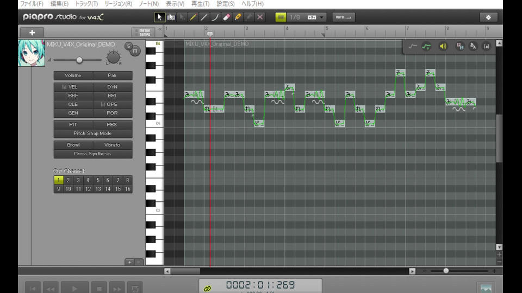Click horizontal scrollbar right arrow
The width and height of the screenshot is (522, 293).
(x=412, y=271)
